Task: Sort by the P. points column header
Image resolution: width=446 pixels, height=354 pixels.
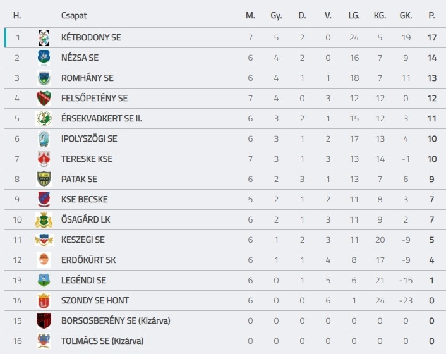Action: click(431, 15)
